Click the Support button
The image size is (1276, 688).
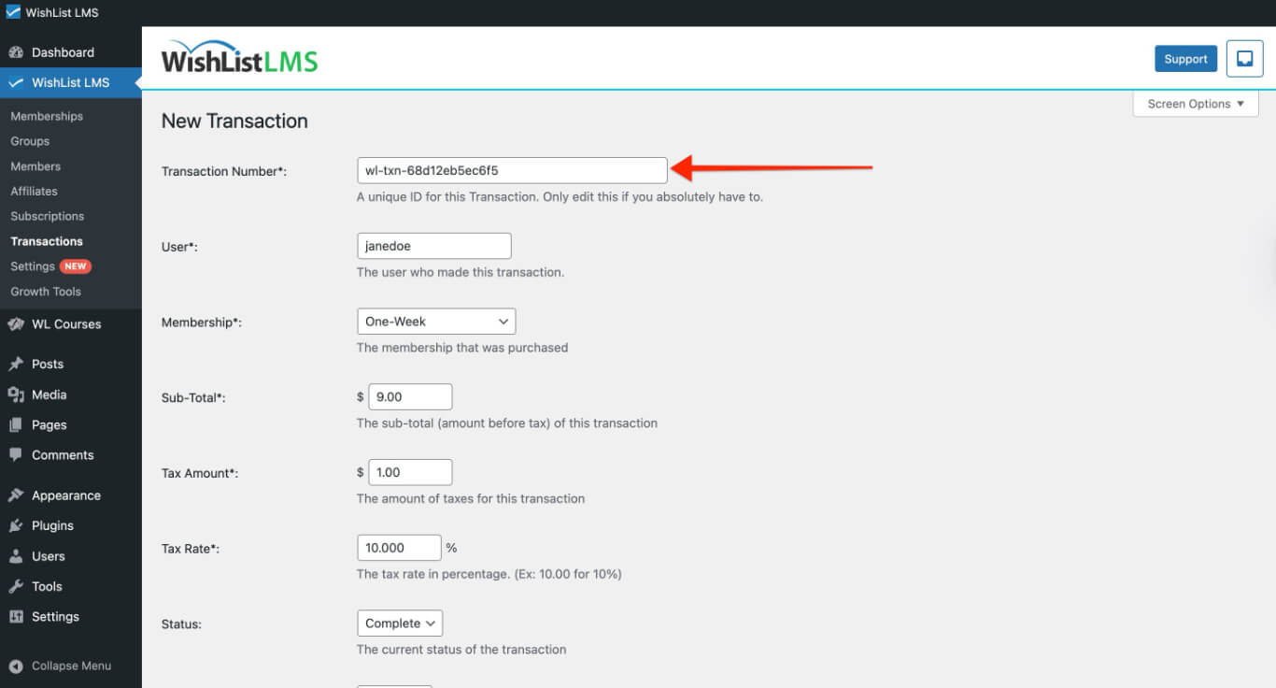(1185, 58)
